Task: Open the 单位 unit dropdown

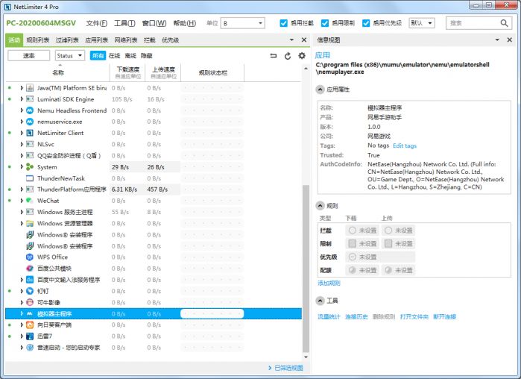Action: [243, 23]
